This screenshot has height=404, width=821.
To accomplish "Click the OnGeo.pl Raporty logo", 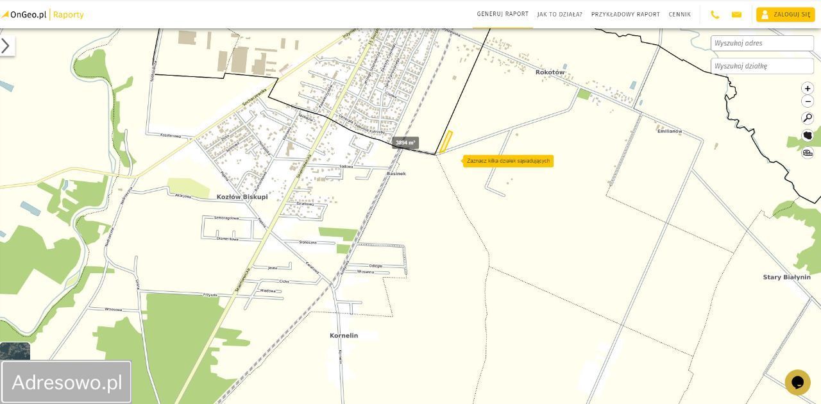I will point(42,15).
